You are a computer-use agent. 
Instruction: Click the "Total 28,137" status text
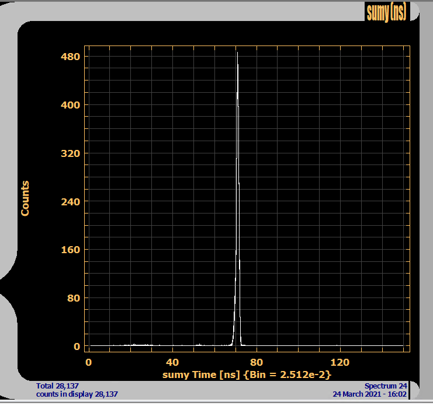click(57, 386)
